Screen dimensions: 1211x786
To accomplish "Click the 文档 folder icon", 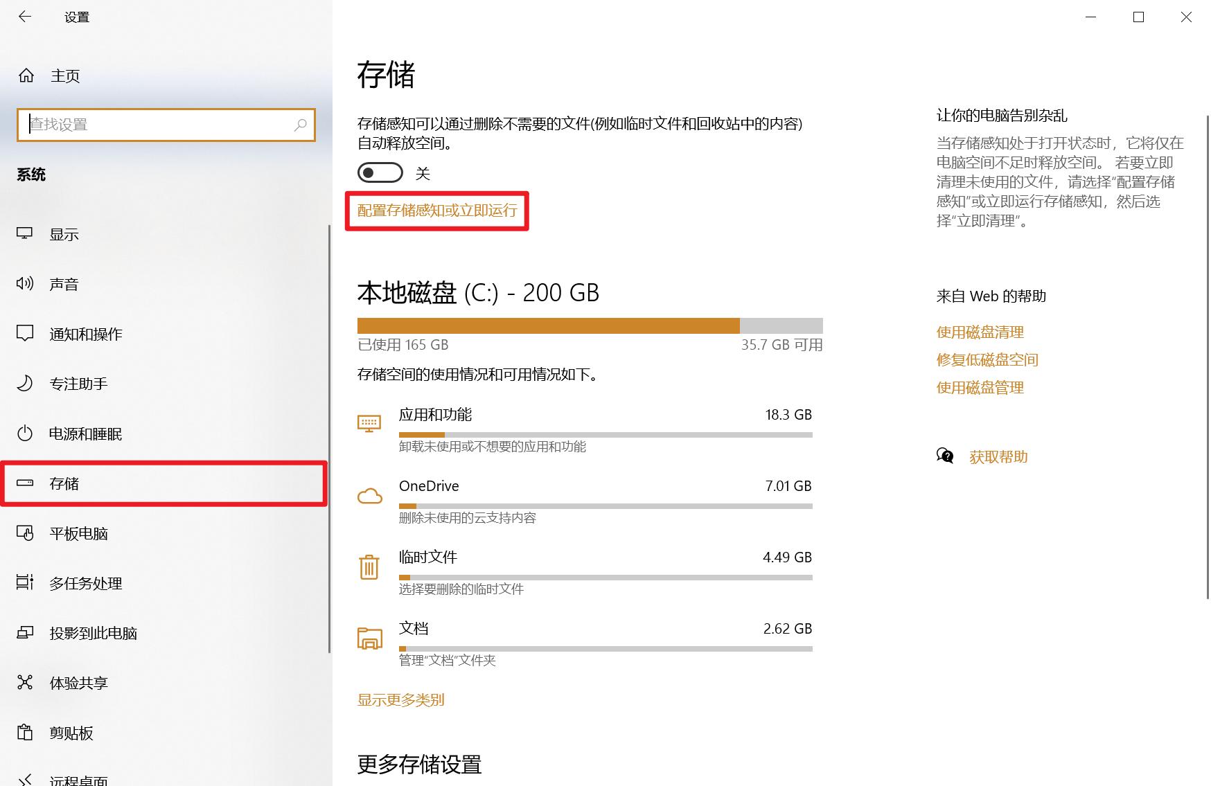I will tap(371, 638).
